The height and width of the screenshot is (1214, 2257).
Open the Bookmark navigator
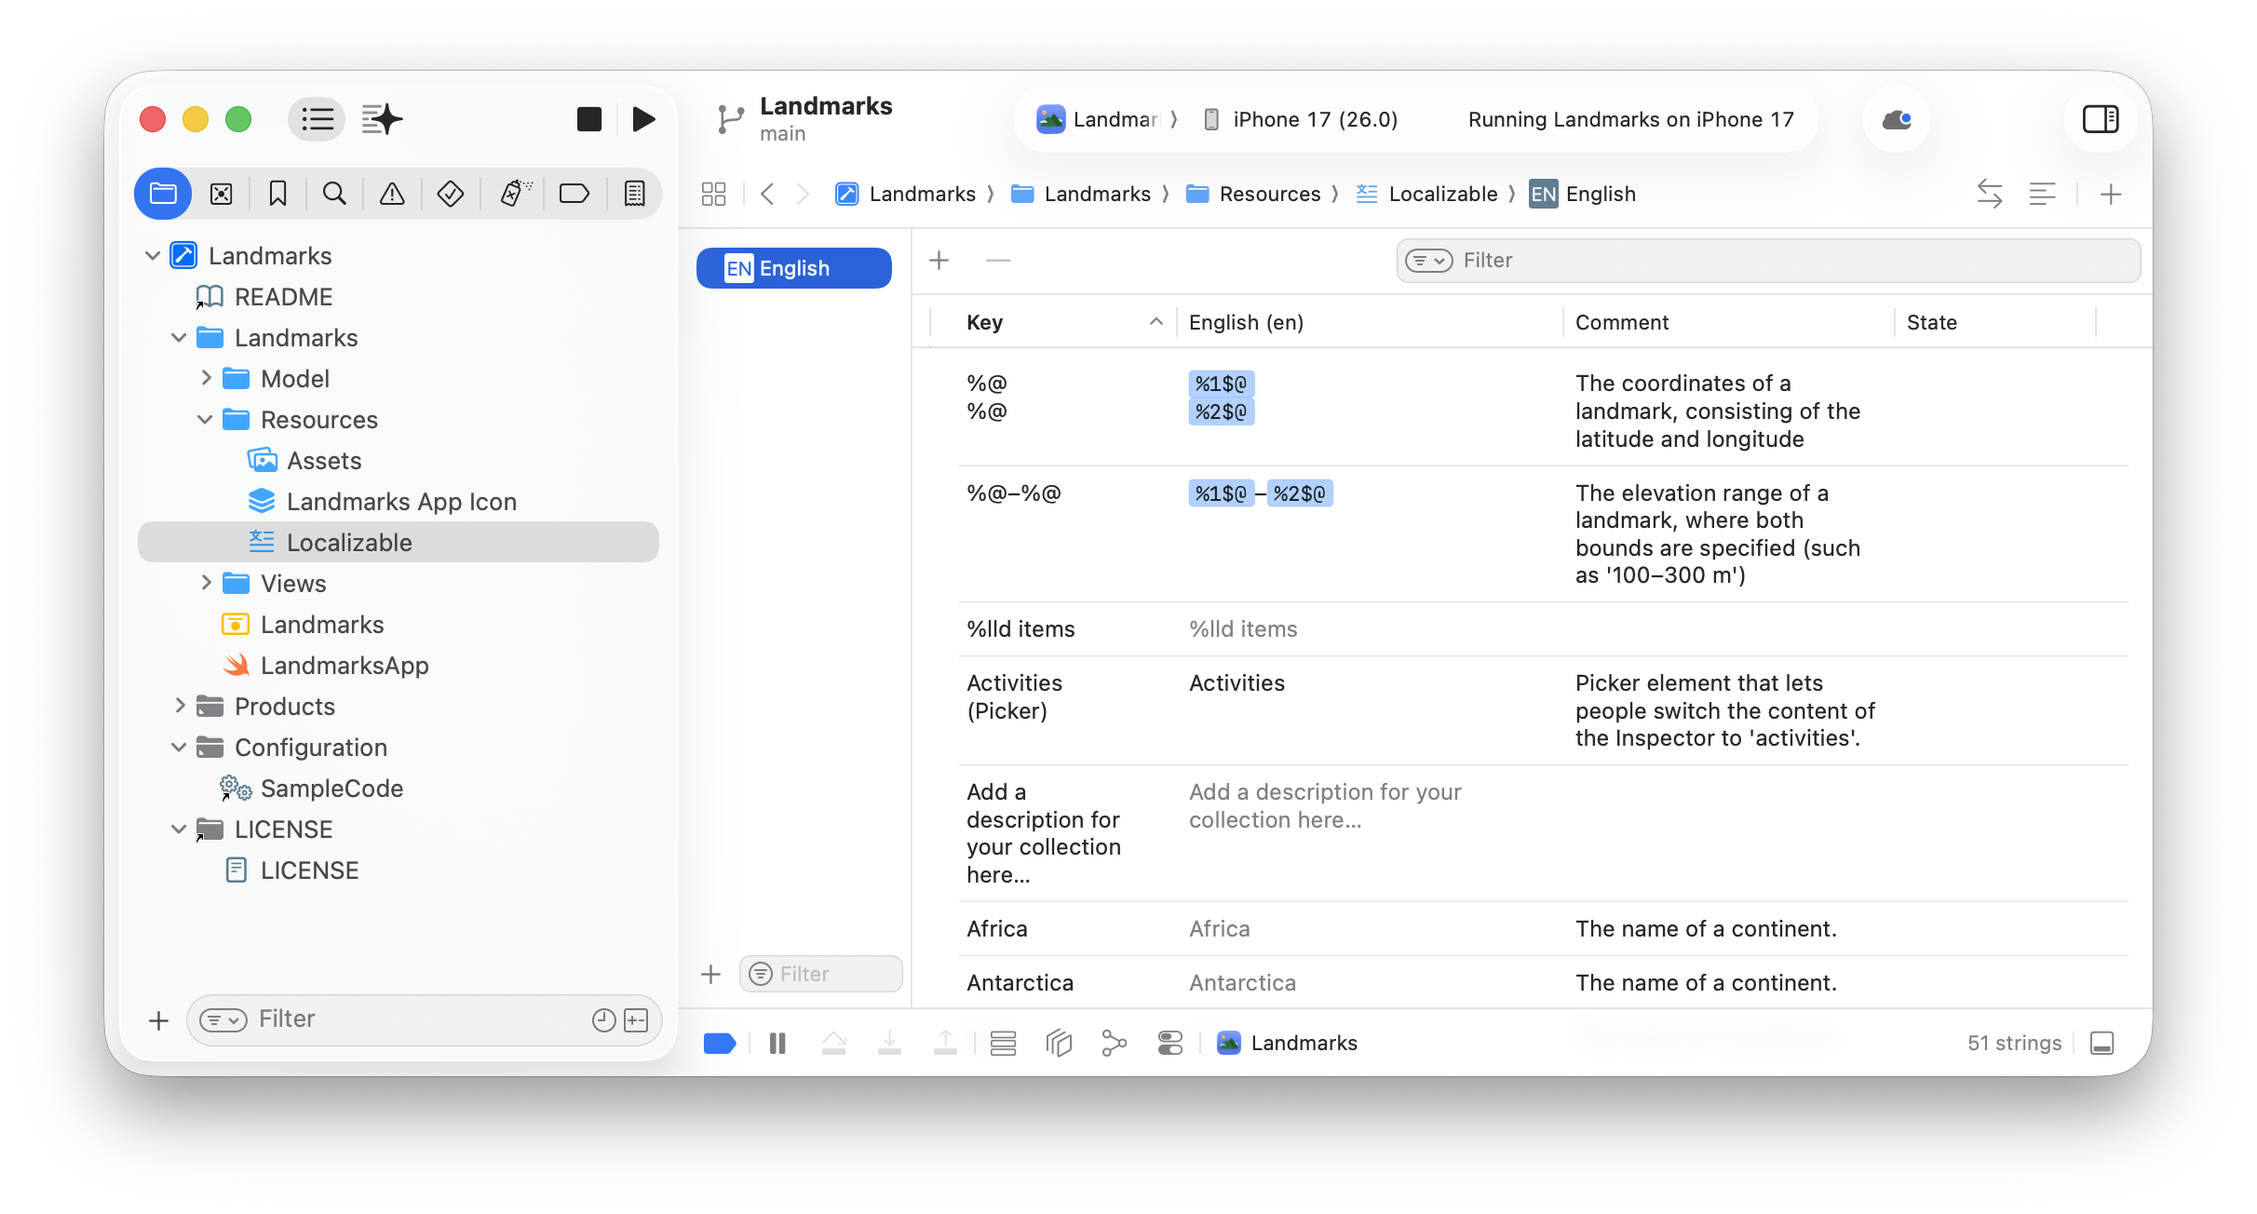coord(277,194)
